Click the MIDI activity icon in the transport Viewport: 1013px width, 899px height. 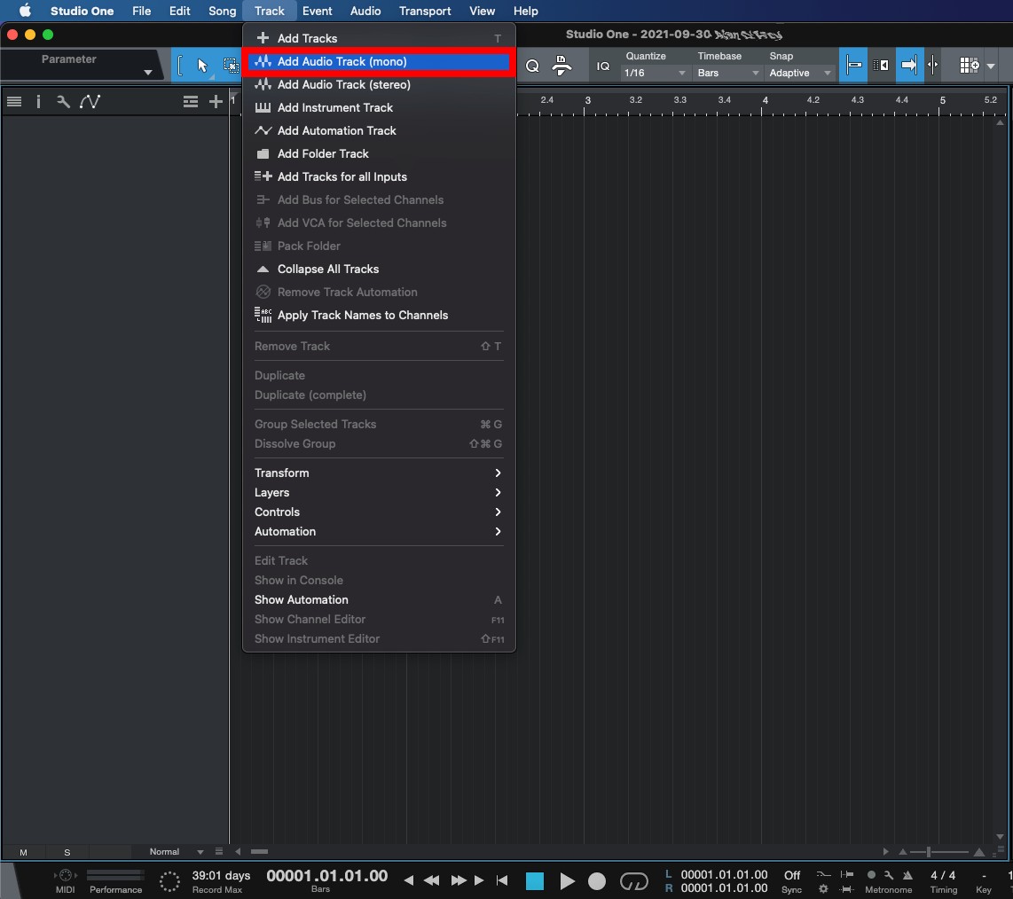click(x=63, y=876)
